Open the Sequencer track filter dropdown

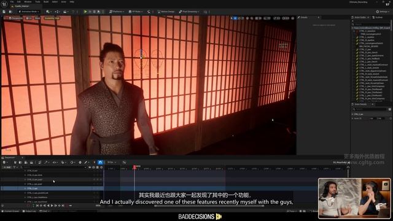[x=15, y=167]
